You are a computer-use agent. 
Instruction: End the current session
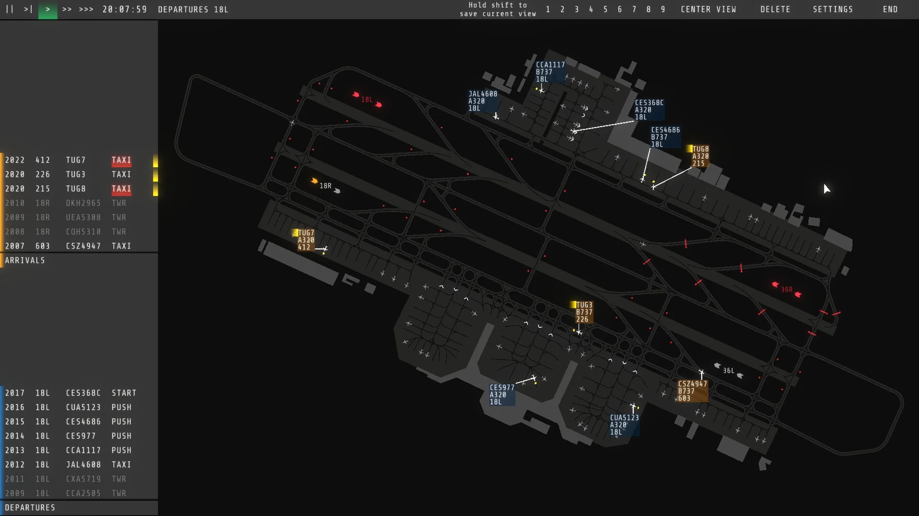pyautogui.click(x=890, y=9)
